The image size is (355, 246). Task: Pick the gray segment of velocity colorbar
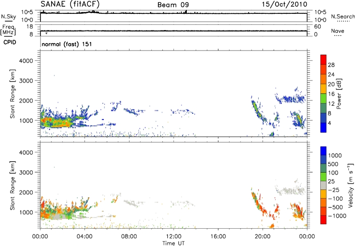[323, 185]
